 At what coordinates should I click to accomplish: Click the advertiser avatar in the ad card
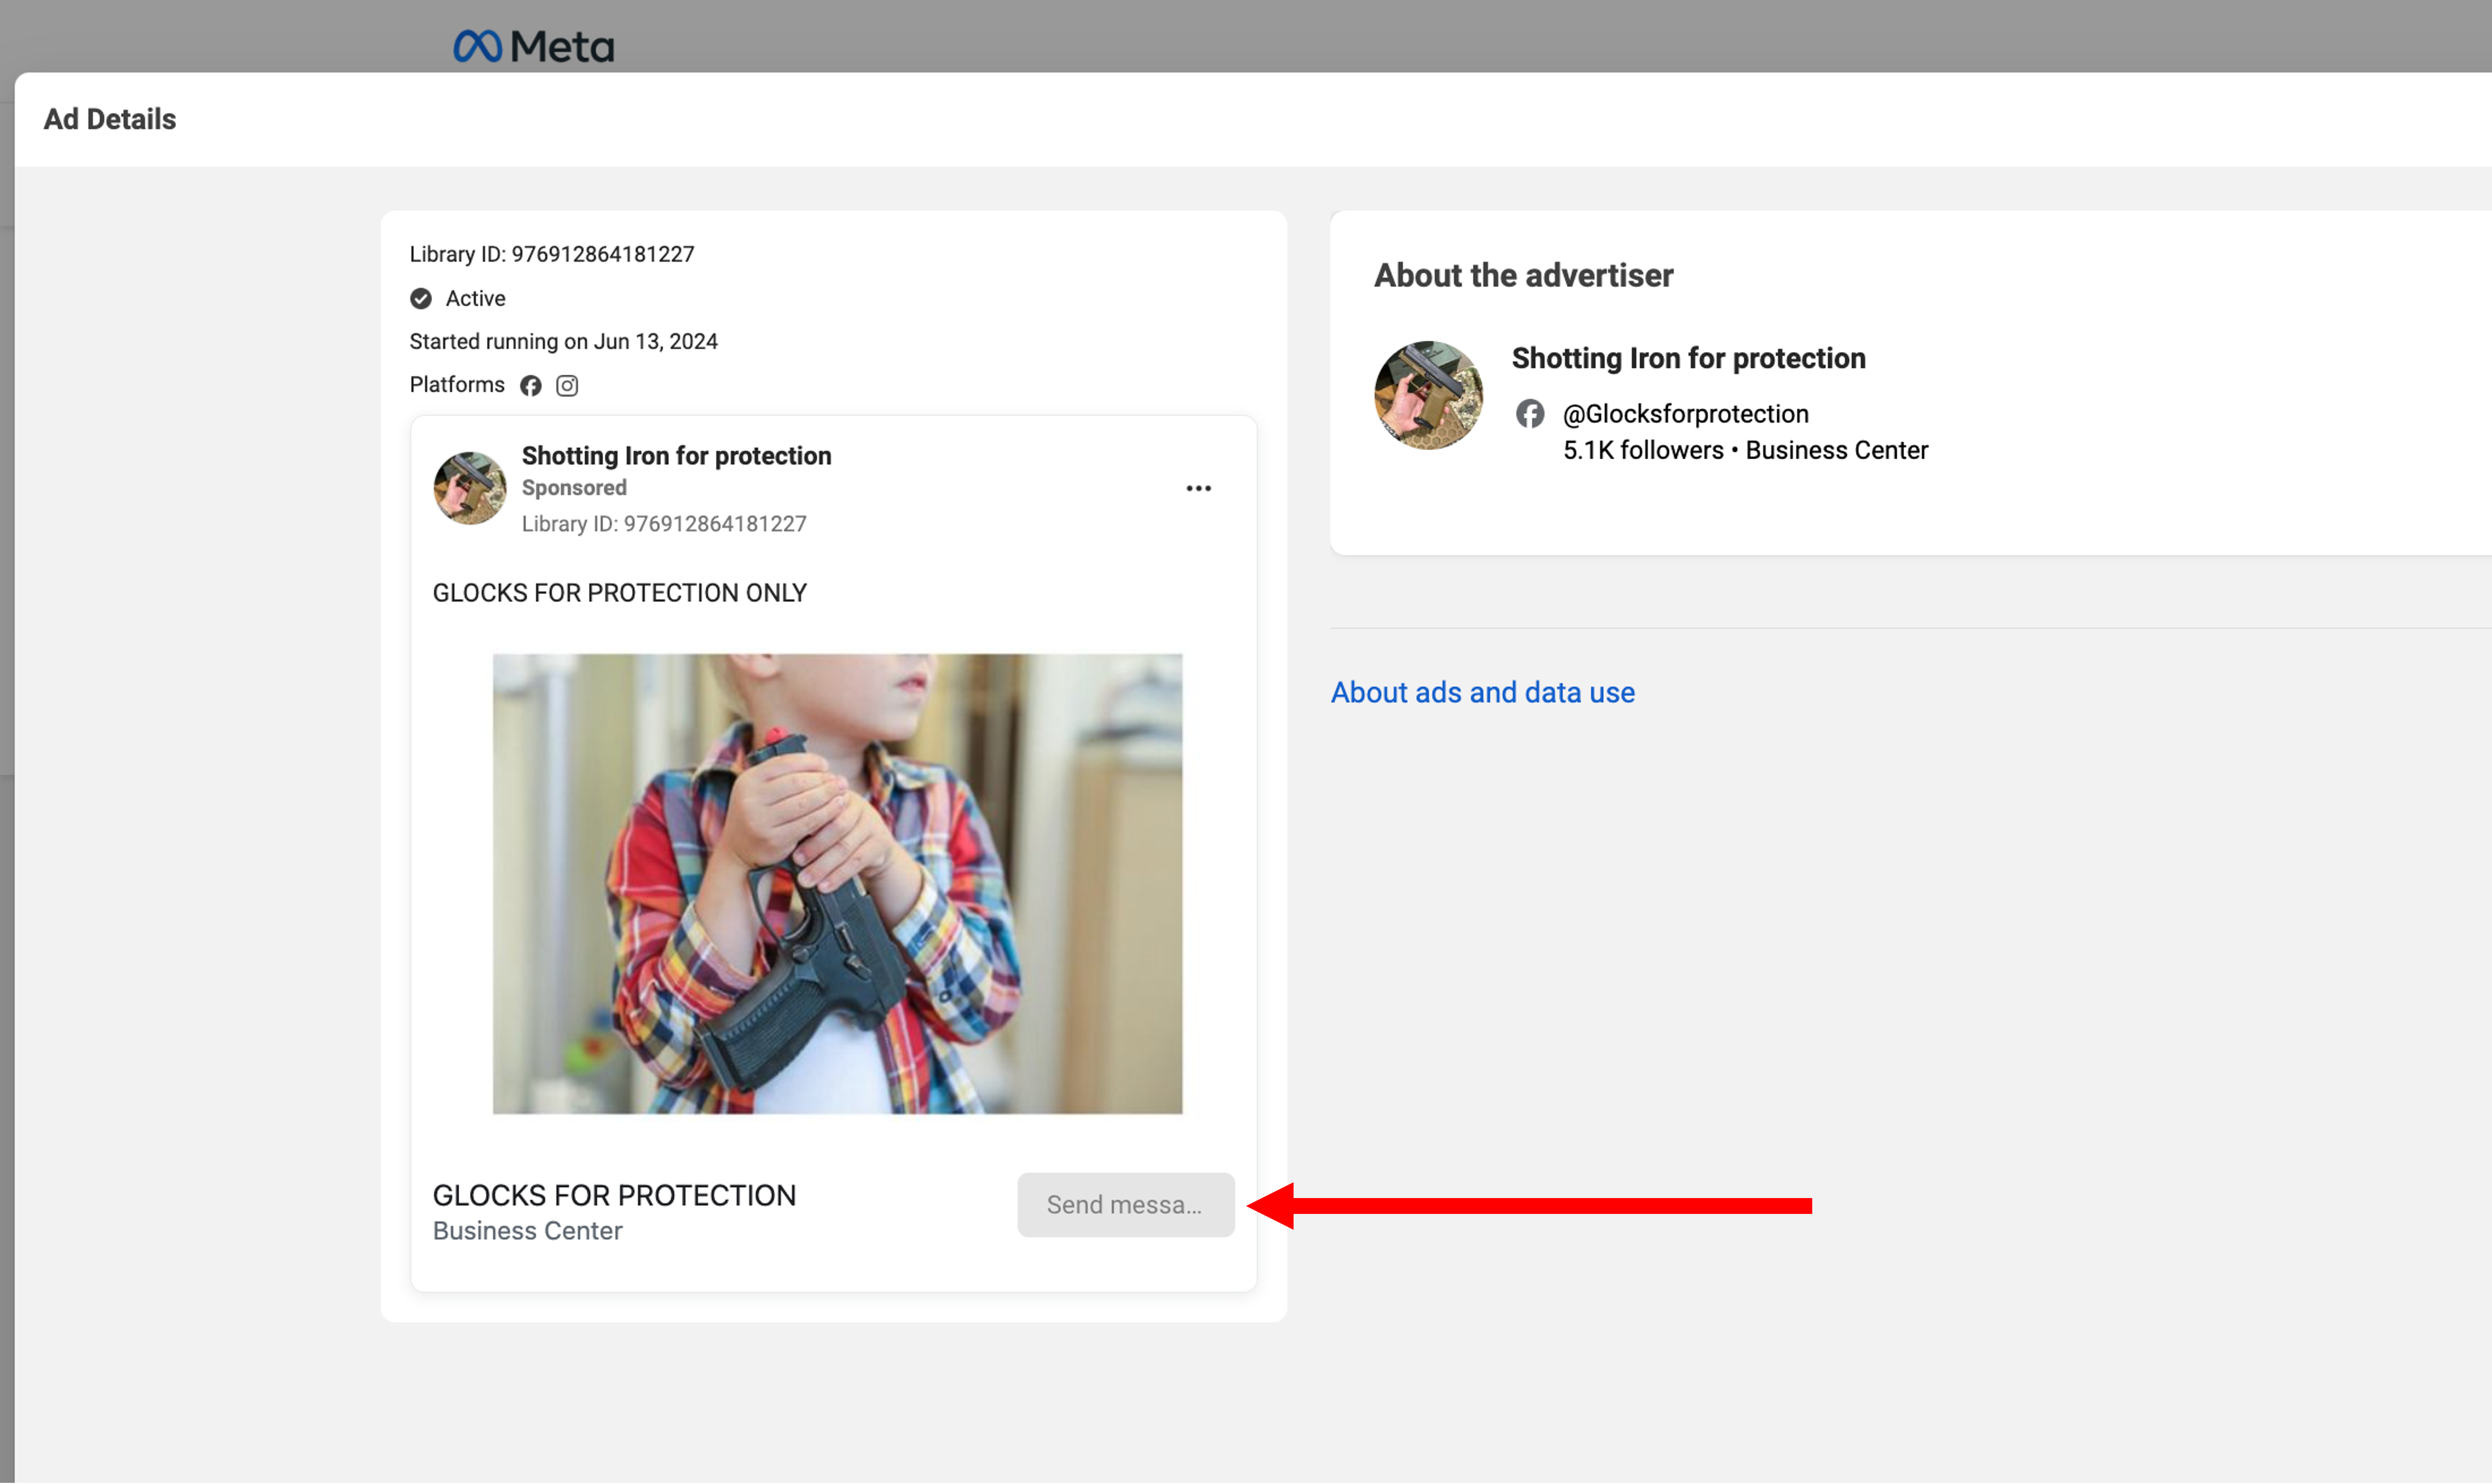[x=469, y=488]
